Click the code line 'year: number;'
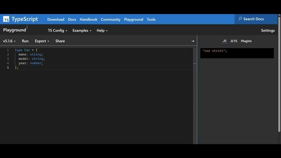The image size is (281, 158). 31,63
